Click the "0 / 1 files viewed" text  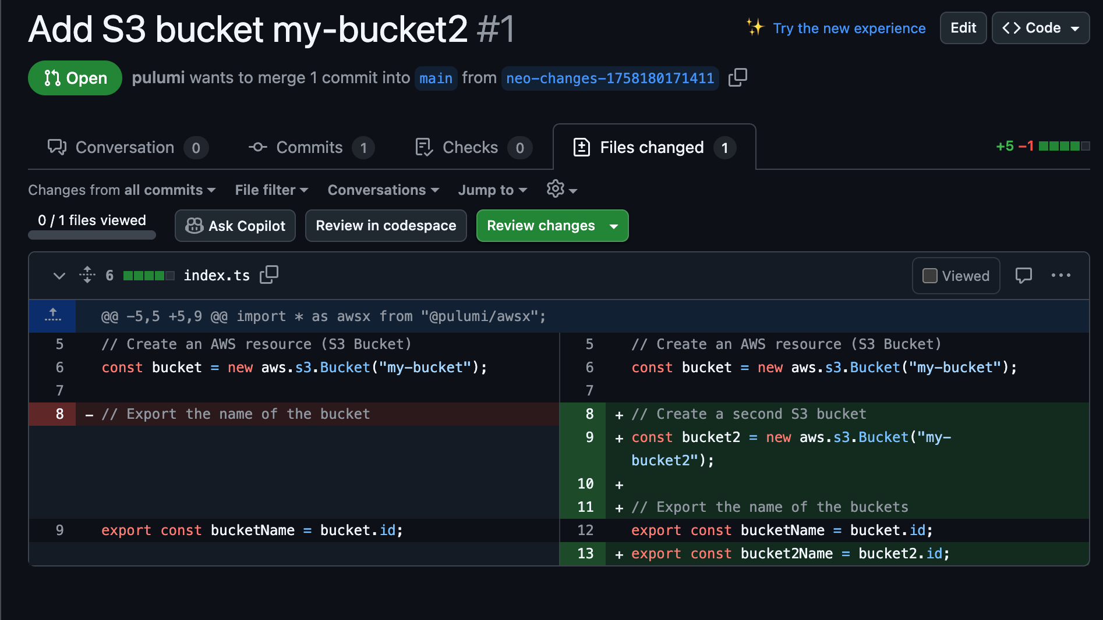point(92,220)
